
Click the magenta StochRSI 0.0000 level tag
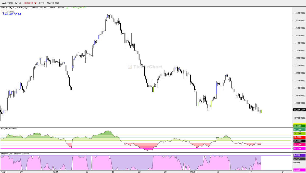coord(299,170)
